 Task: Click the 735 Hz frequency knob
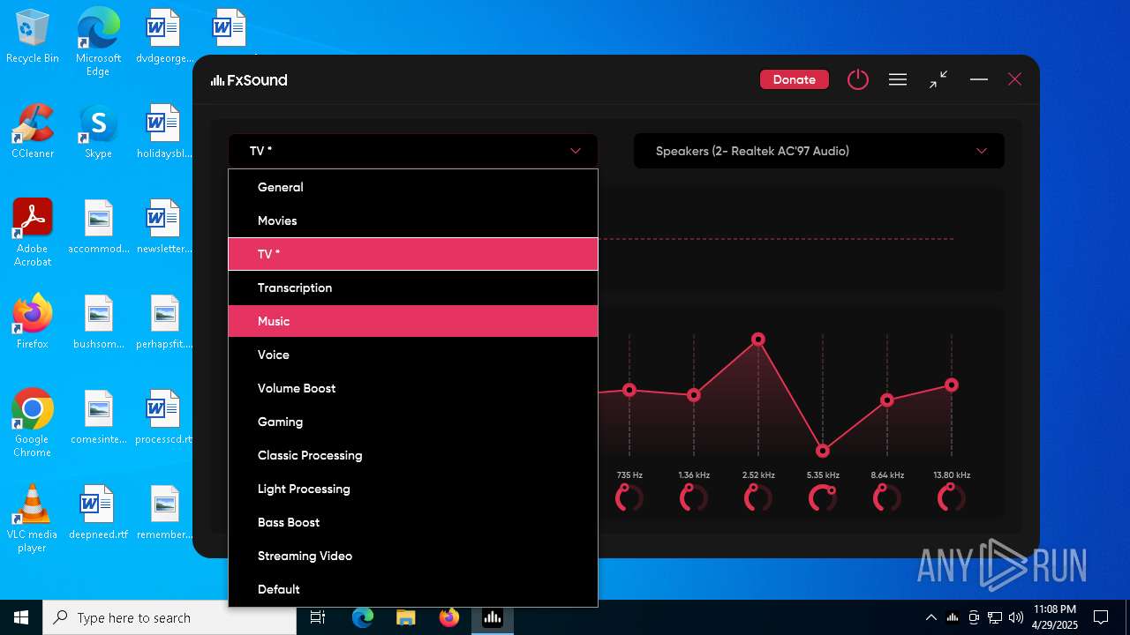click(x=629, y=497)
